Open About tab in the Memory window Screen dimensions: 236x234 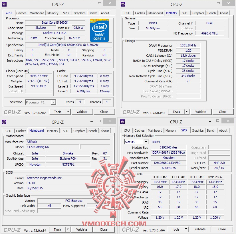[224, 13]
